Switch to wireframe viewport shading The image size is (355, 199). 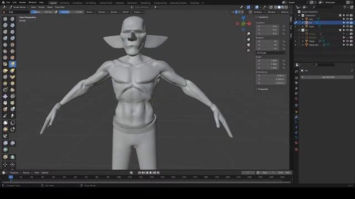coord(276,7)
